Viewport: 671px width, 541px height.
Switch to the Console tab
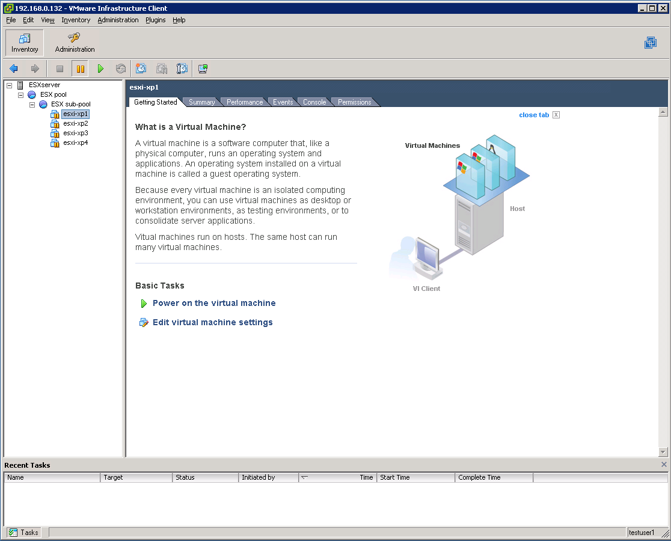(314, 102)
